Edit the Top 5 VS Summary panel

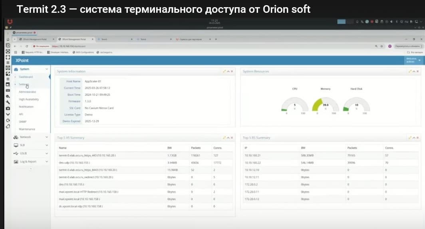[x=224, y=137]
